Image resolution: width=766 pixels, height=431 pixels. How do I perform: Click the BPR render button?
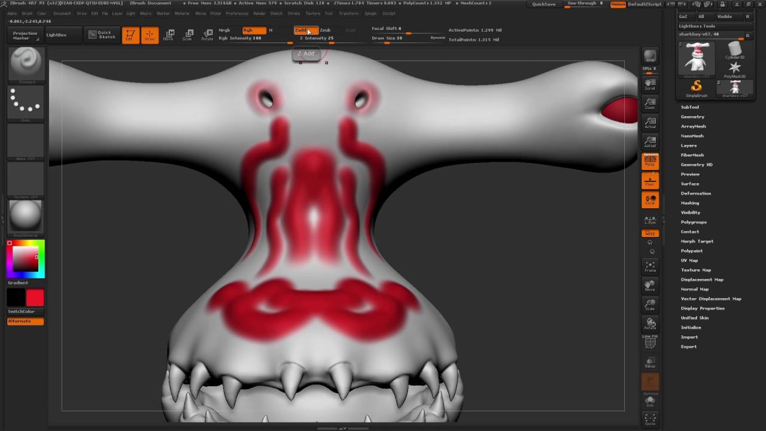coord(650,57)
